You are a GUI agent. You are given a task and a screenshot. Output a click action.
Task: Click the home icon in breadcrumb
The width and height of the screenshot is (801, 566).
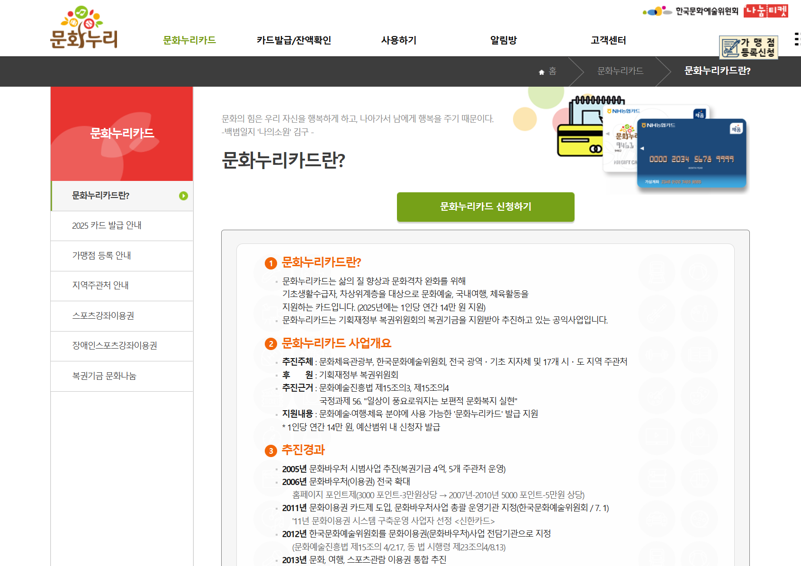point(541,72)
